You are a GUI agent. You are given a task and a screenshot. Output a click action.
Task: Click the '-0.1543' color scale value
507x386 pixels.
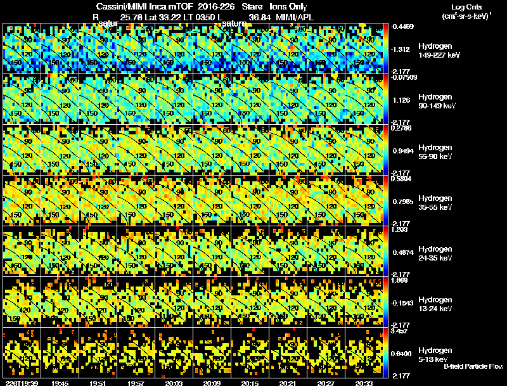click(x=402, y=303)
